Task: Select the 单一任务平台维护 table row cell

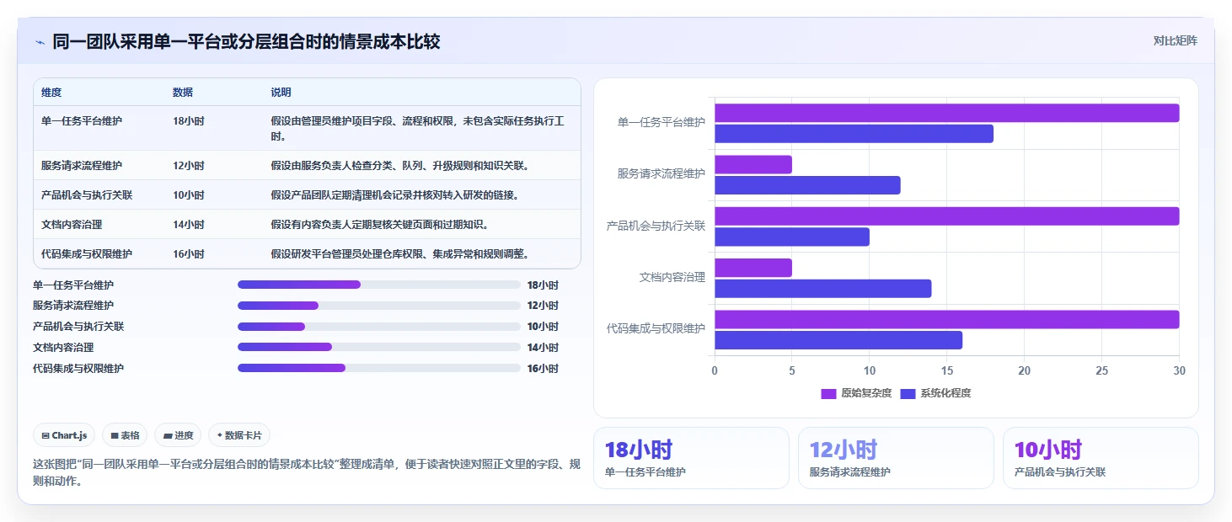Action: (82, 121)
